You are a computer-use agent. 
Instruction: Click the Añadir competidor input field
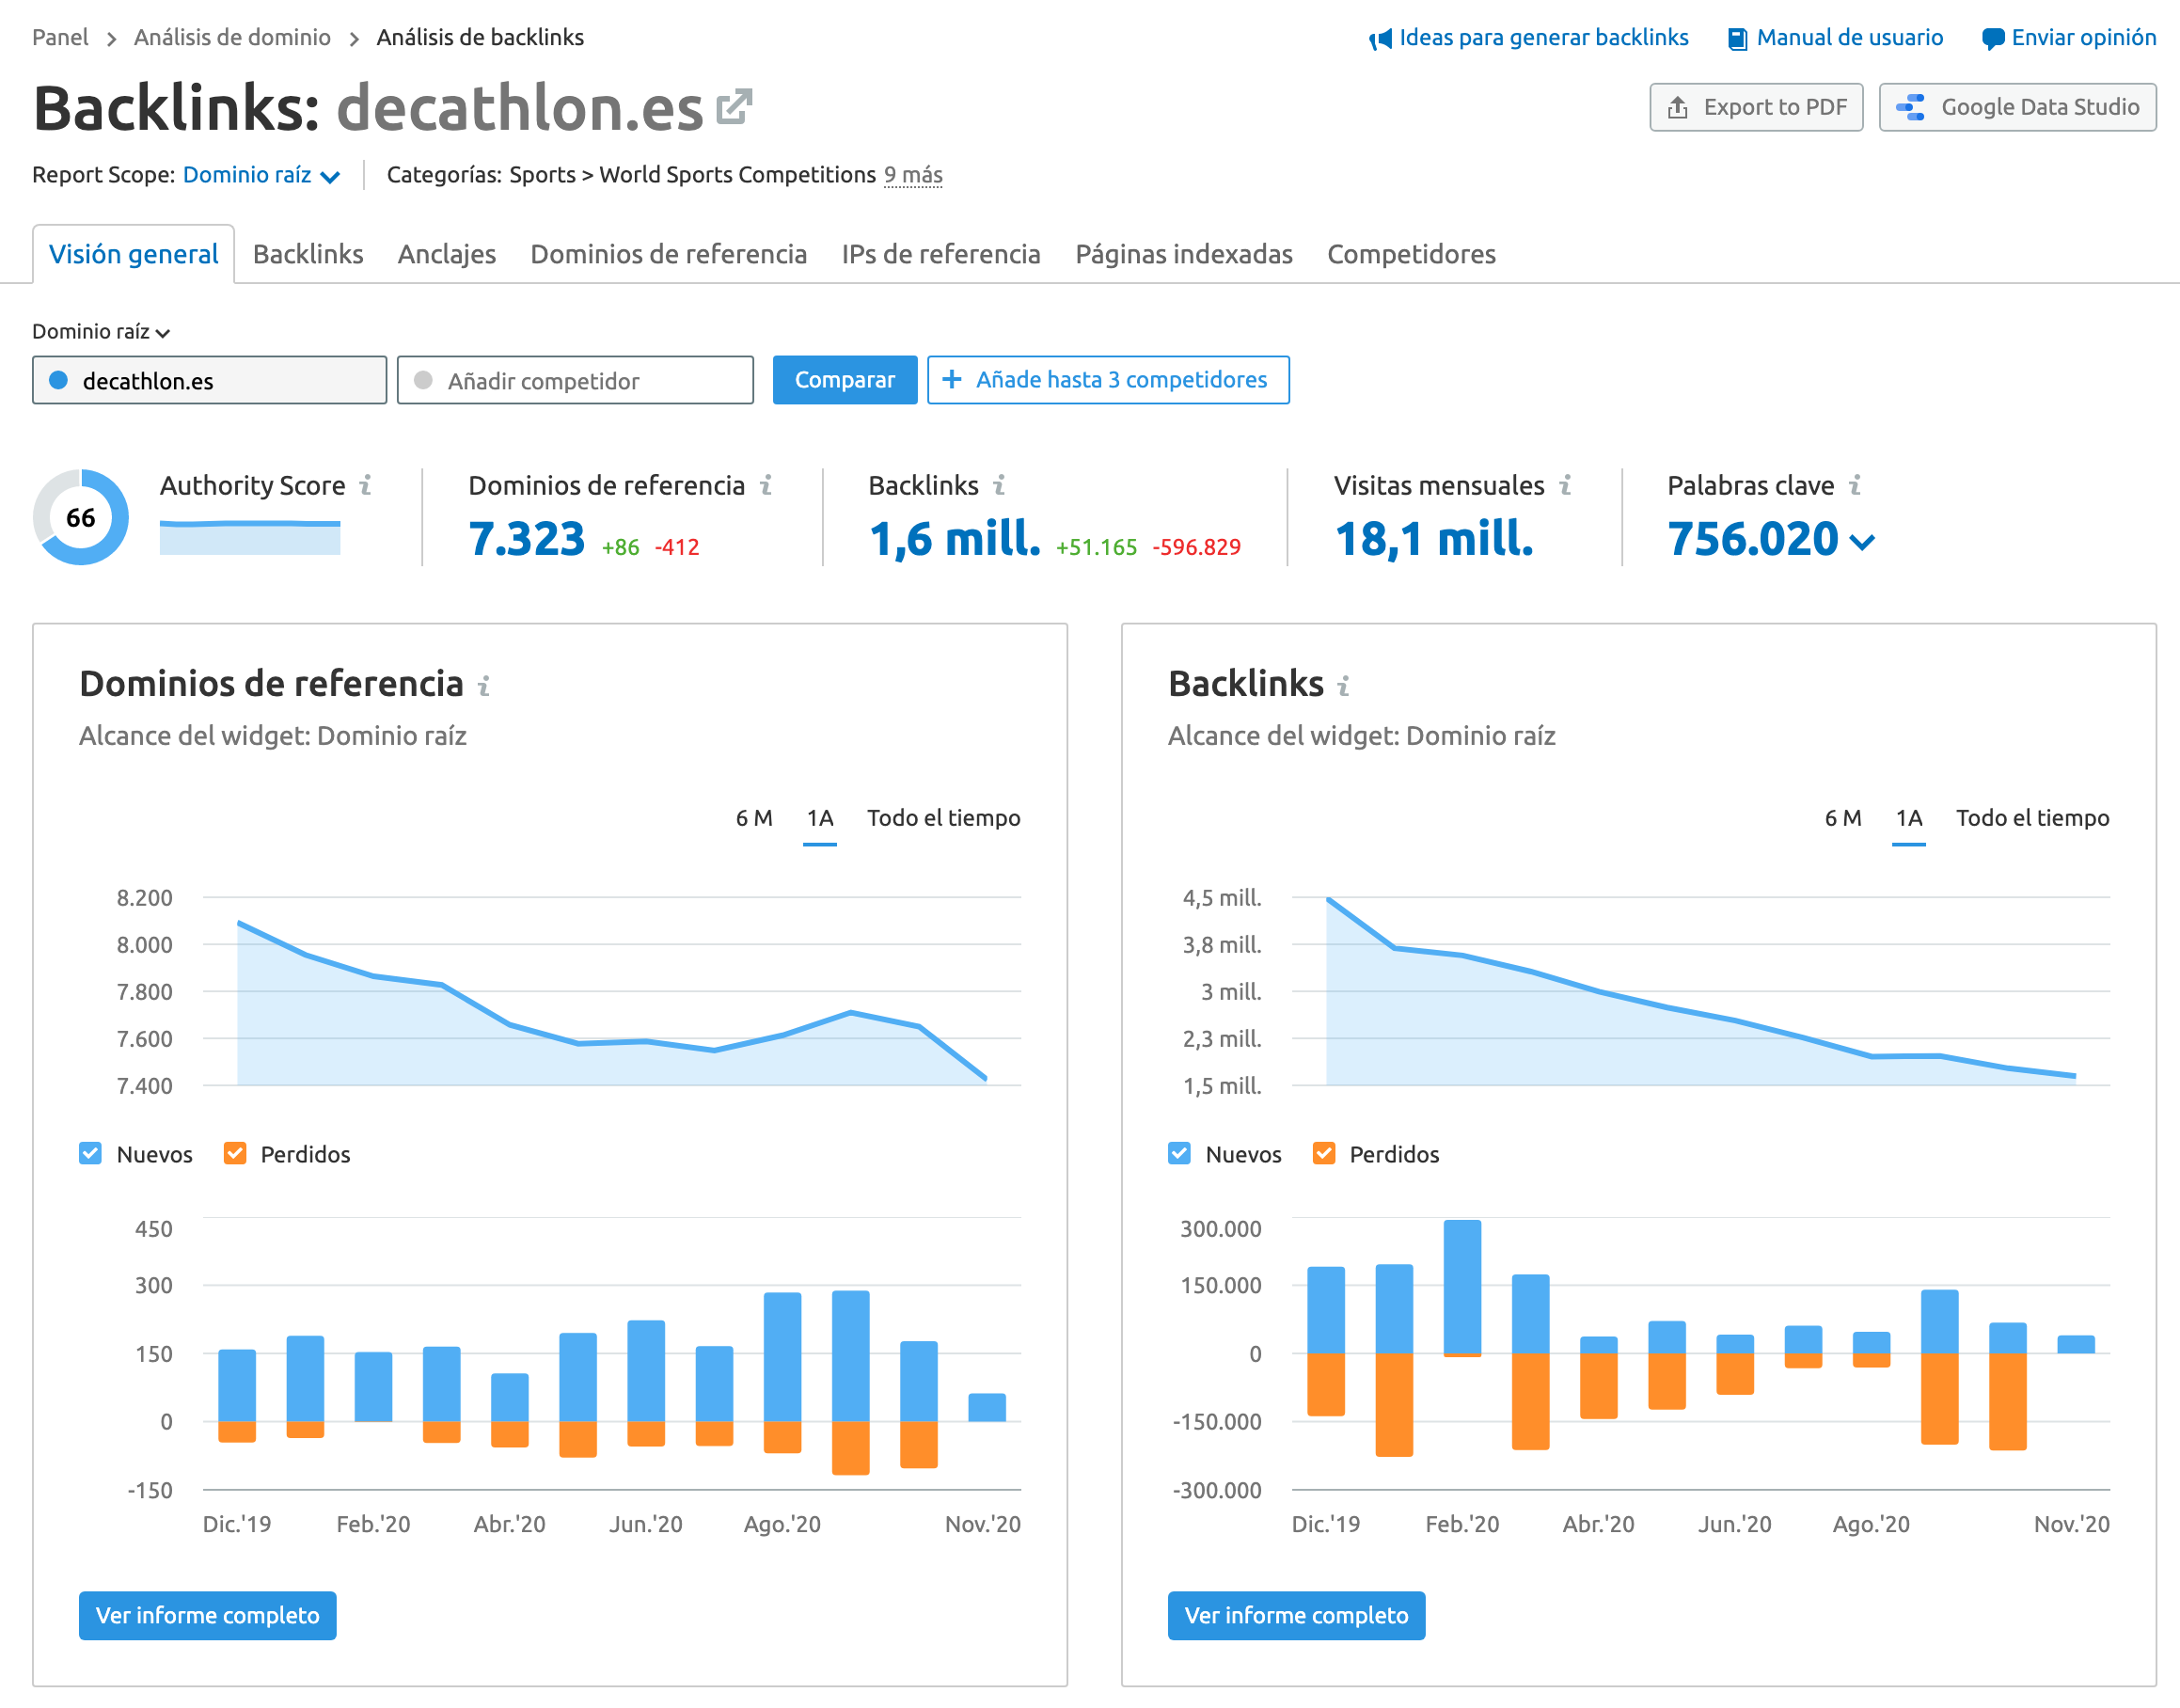click(576, 380)
